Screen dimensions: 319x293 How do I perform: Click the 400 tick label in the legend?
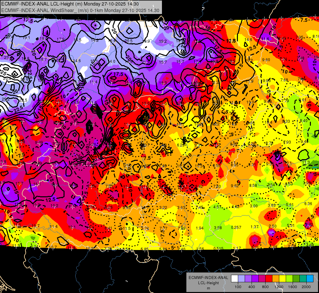(252, 287)
